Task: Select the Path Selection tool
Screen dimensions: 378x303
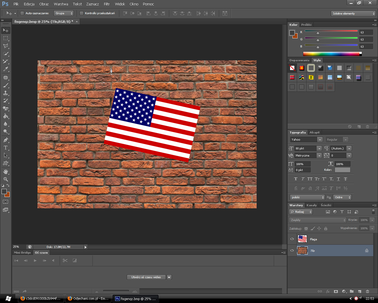Action: coord(6,155)
